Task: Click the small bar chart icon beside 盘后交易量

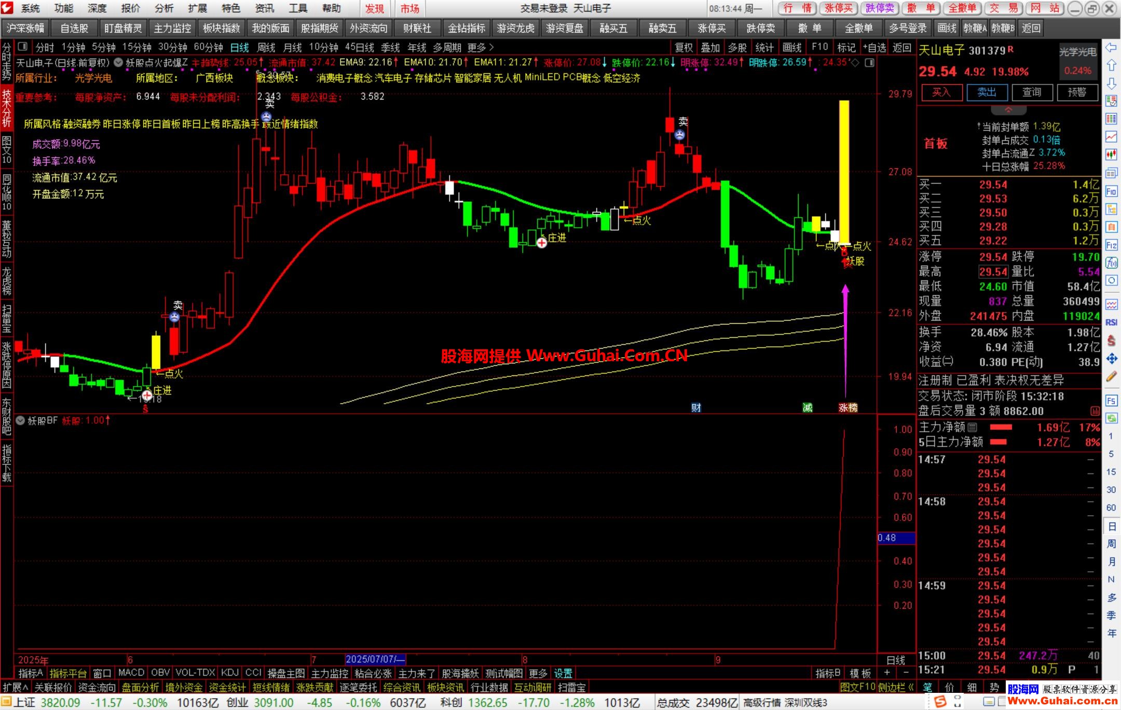Action: tap(1095, 411)
